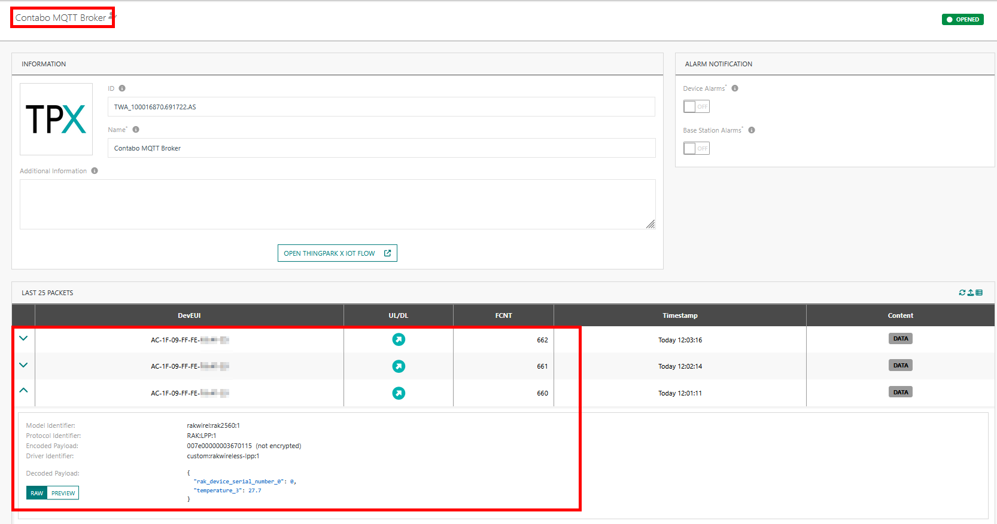Click the Base Station Alarms info icon
Image resolution: width=997 pixels, height=524 pixels.
(752, 130)
